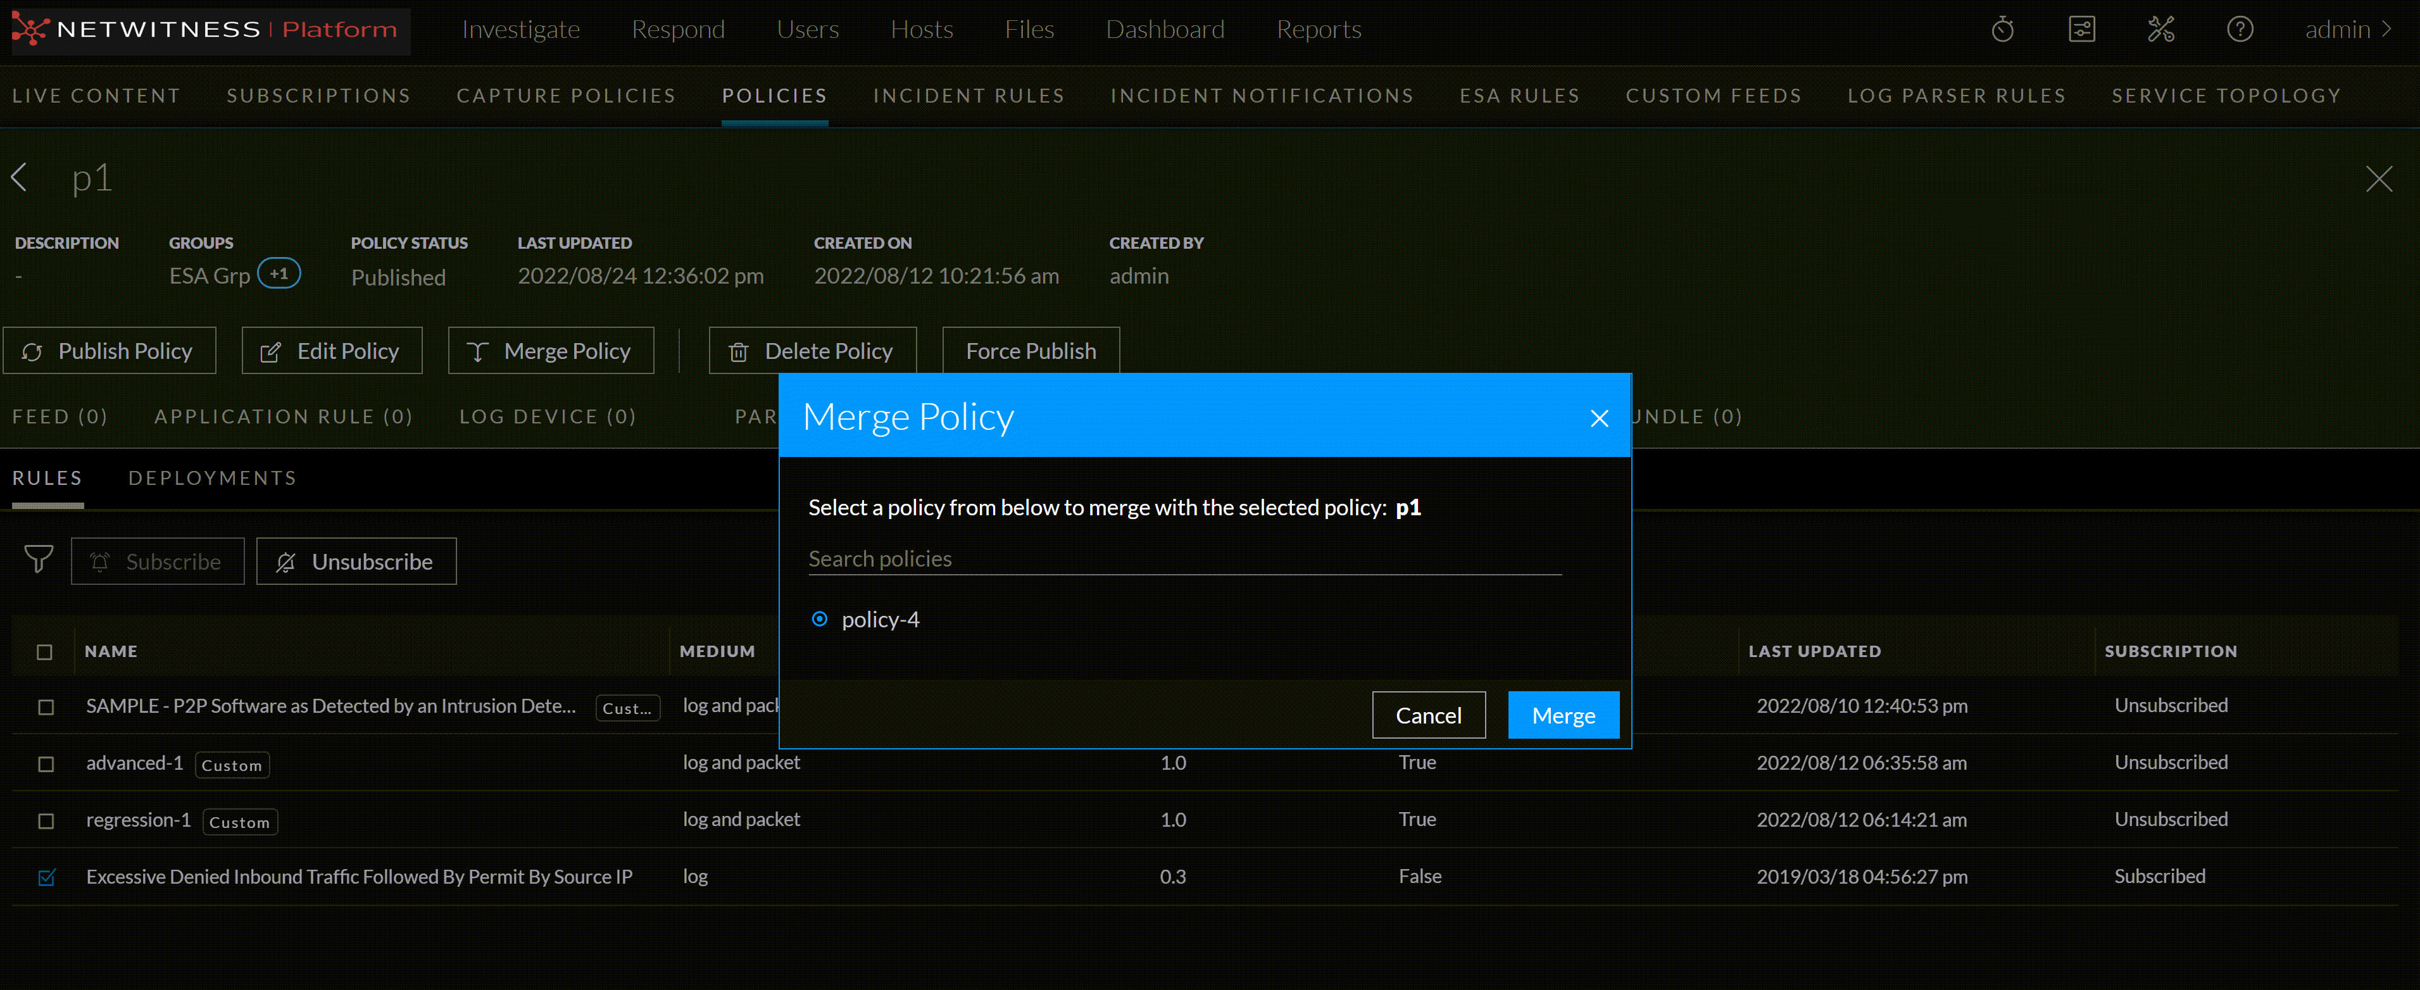Image resolution: width=2420 pixels, height=990 pixels.
Task: Open the help question mark icon
Action: [2240, 30]
